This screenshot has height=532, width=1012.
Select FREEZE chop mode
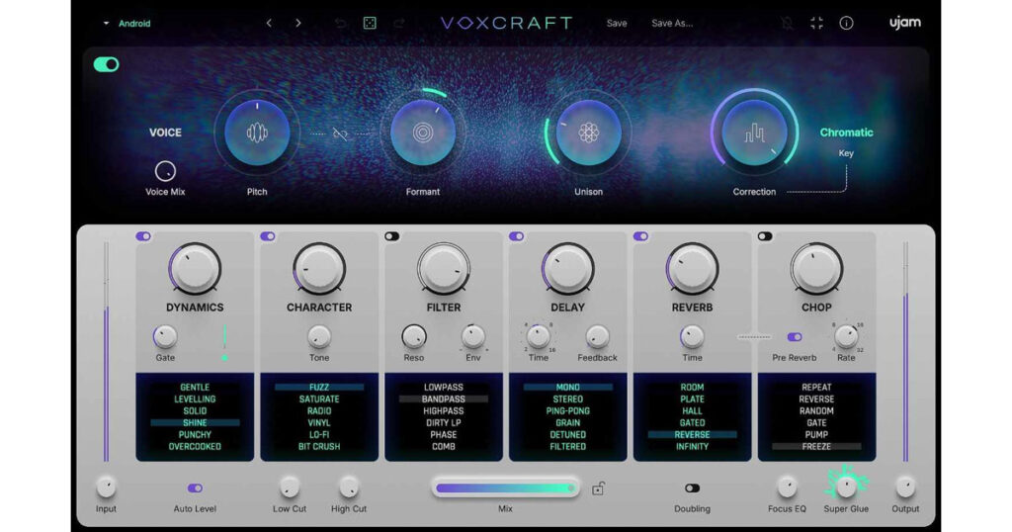pos(816,446)
